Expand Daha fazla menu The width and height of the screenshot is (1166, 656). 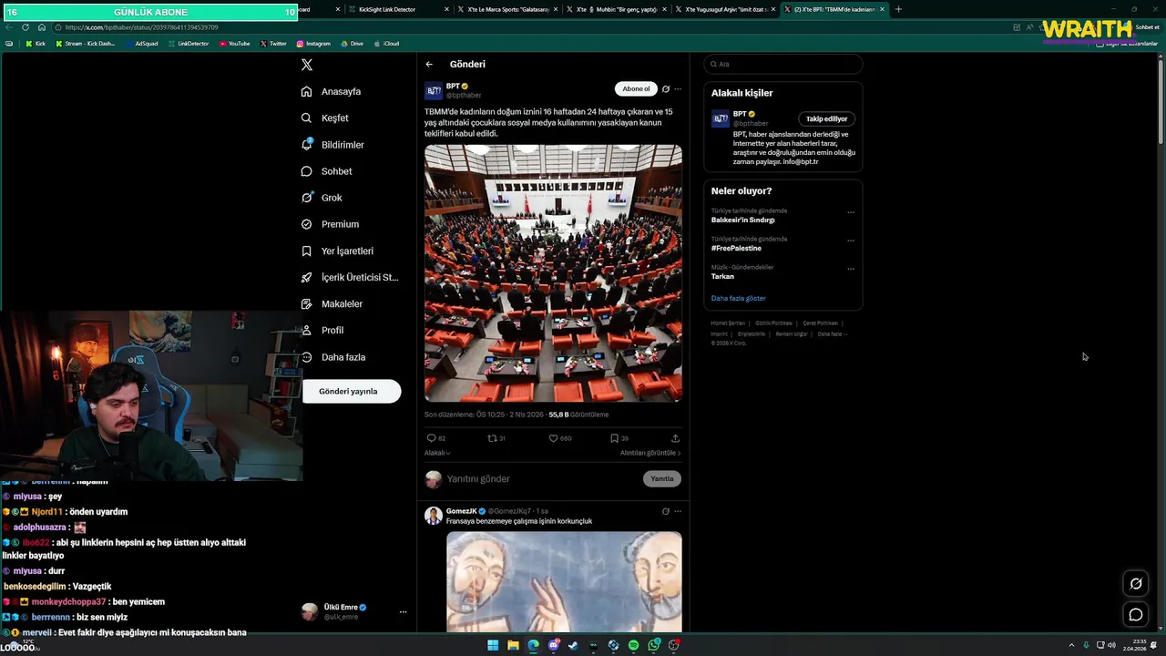(332, 357)
